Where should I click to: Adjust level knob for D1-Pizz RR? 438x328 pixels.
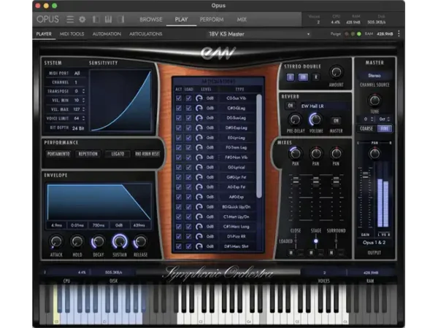click(199, 236)
